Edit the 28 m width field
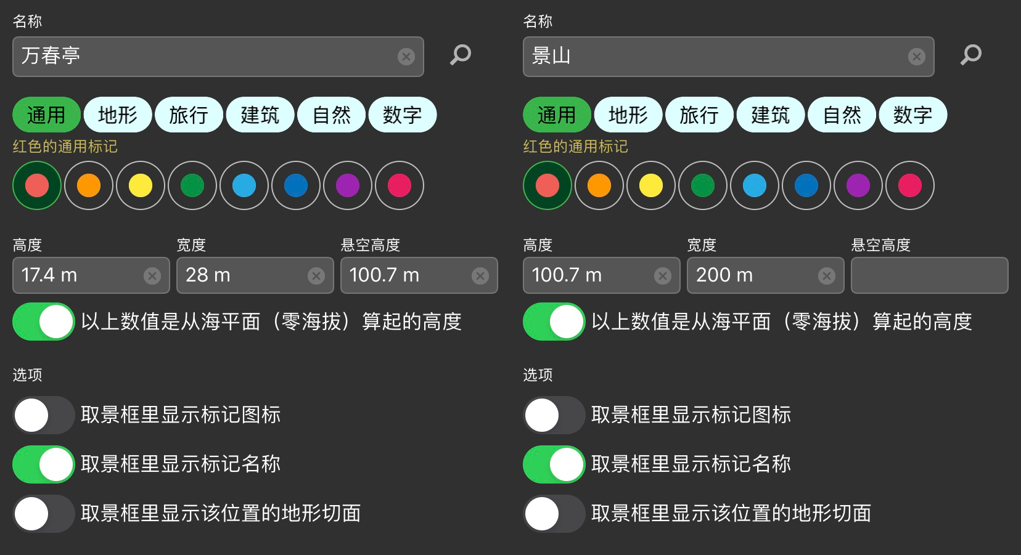This screenshot has height=555, width=1021. [x=255, y=275]
